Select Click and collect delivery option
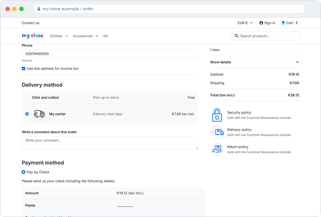The width and height of the screenshot is (321, 217). [27, 97]
